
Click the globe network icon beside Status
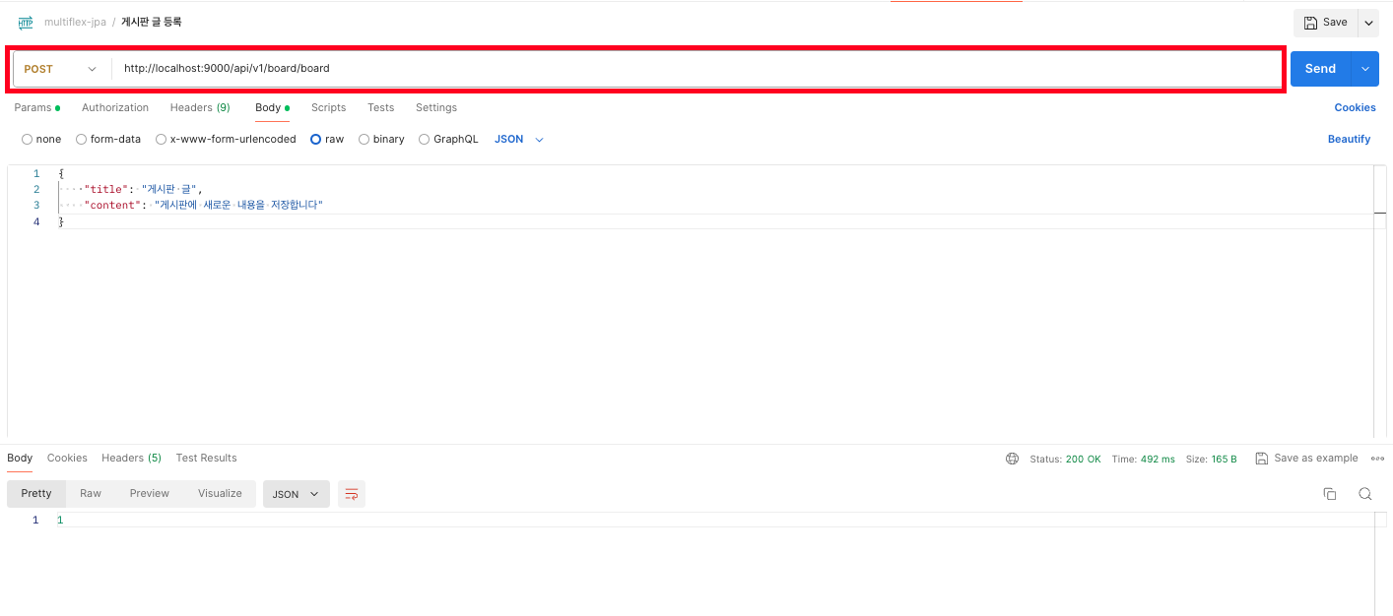click(x=1012, y=459)
